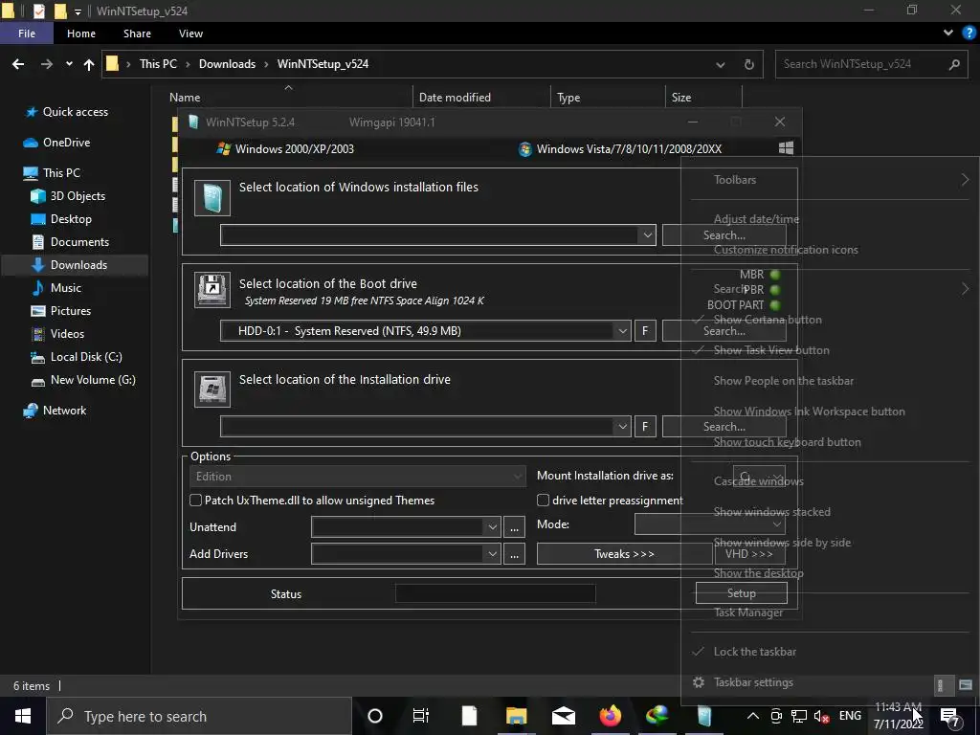980x735 pixels.
Task: Open the Mail app on taskbar
Action: tap(563, 716)
